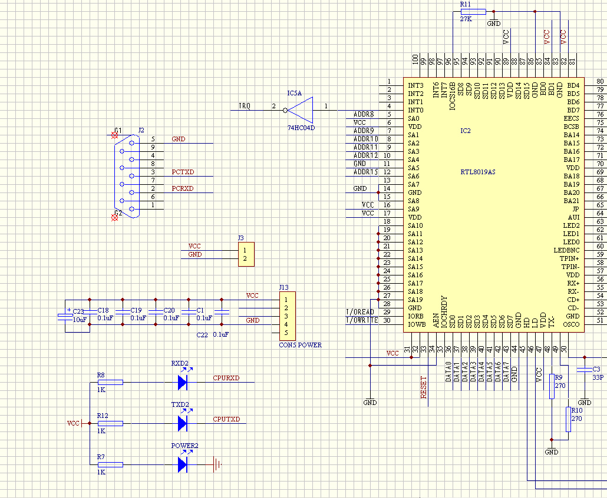
Task: Click the AUI pin name
Action: click(574, 217)
